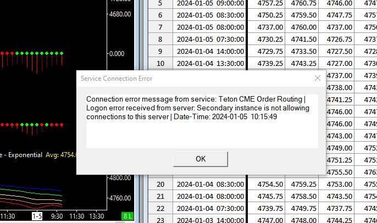Click OK in the Service Connection Error dialog
This screenshot has width=377, height=223.
[x=201, y=159]
